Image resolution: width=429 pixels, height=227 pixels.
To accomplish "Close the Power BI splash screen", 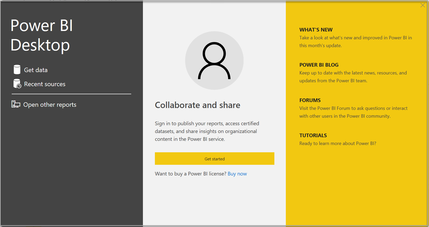I will coord(422,5).
